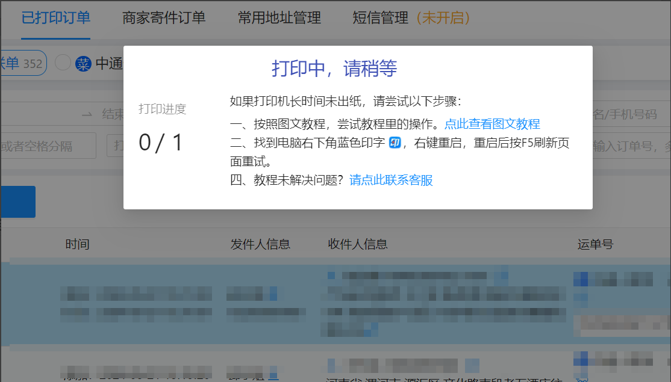The width and height of the screenshot is (671, 382).
Task: Click the 打印中，请稍等 dialog title
Action: pyautogui.click(x=334, y=69)
